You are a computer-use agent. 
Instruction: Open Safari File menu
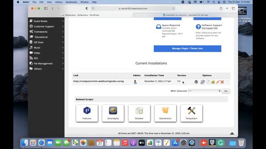coord(34,2)
